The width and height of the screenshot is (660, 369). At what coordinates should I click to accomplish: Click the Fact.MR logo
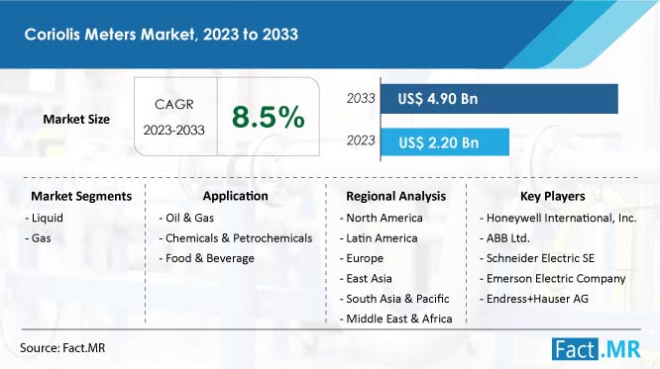pos(596,349)
